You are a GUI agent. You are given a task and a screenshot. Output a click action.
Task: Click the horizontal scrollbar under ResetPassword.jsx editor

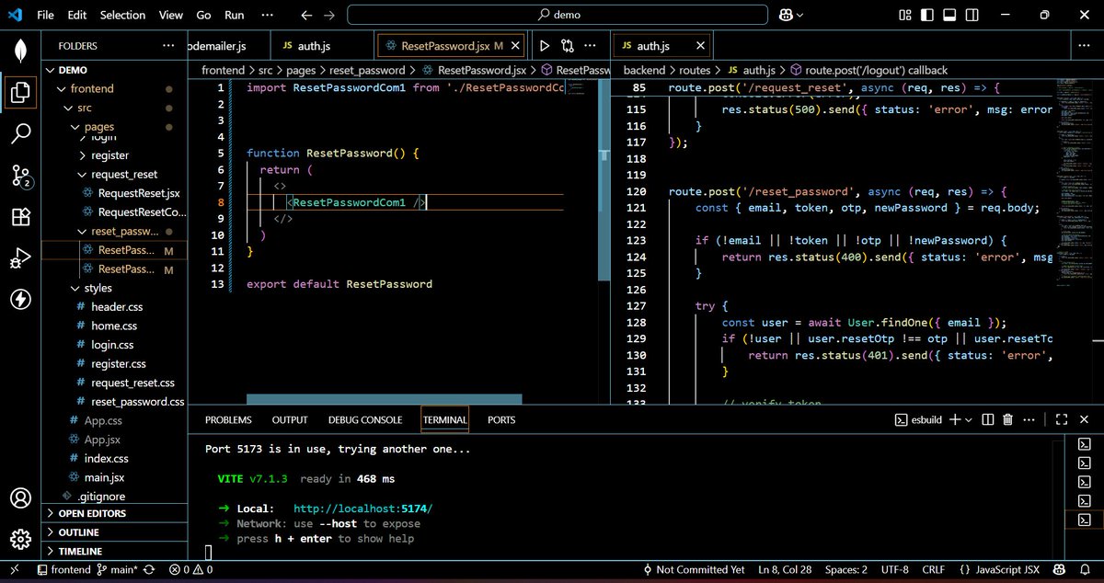tap(384, 399)
